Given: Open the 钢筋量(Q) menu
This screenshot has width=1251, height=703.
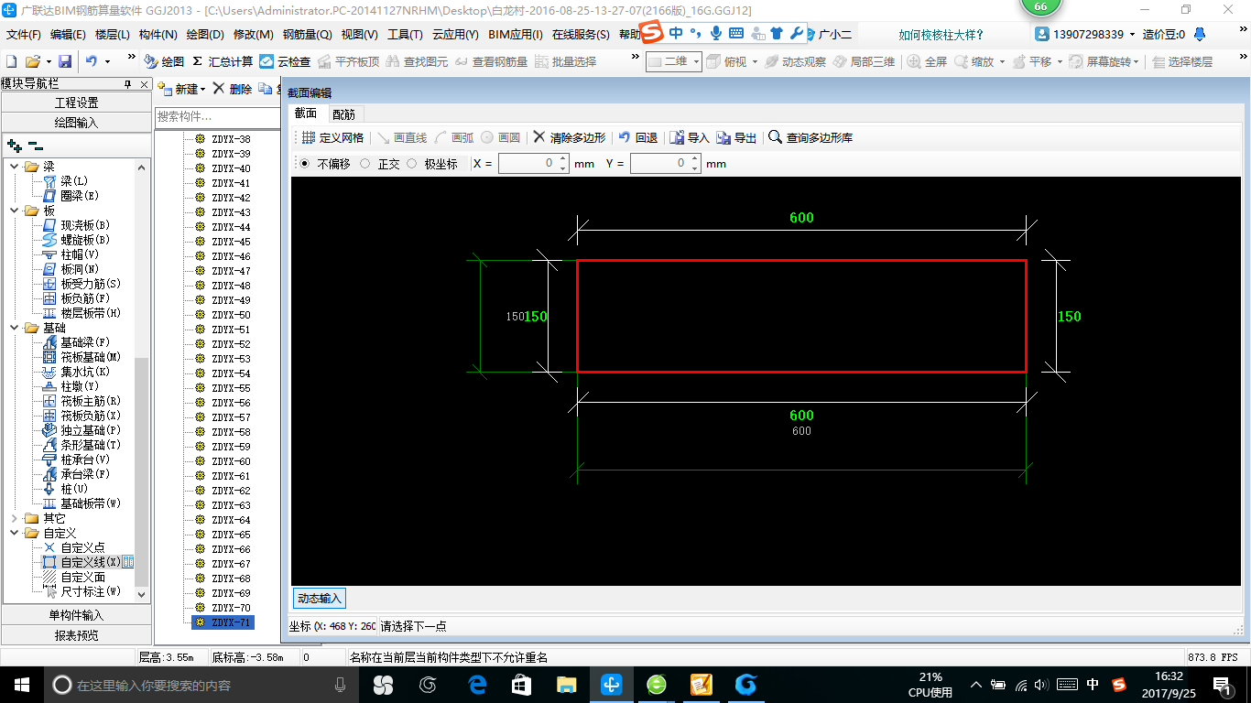Looking at the screenshot, I should pyautogui.click(x=307, y=35).
